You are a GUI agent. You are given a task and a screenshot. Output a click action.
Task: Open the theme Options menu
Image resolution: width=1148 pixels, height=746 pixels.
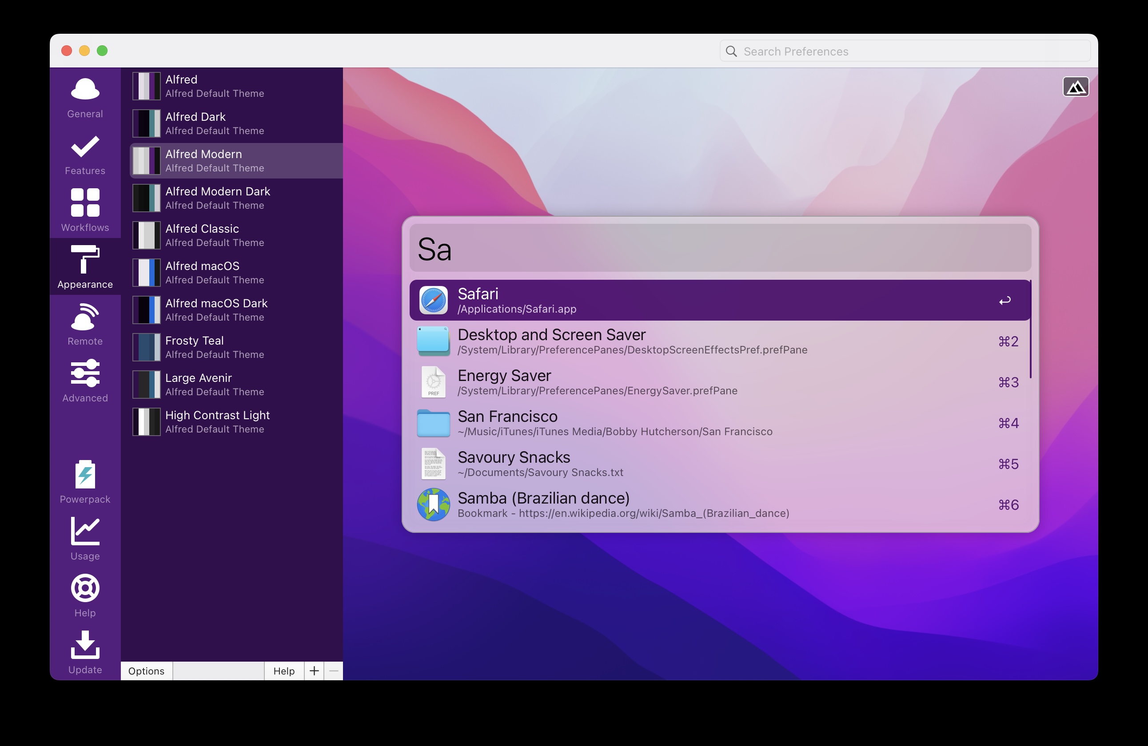tap(146, 671)
